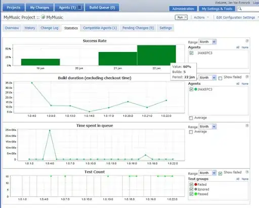
Task: Click the Agents tab indicator icon
Action: 80,8
